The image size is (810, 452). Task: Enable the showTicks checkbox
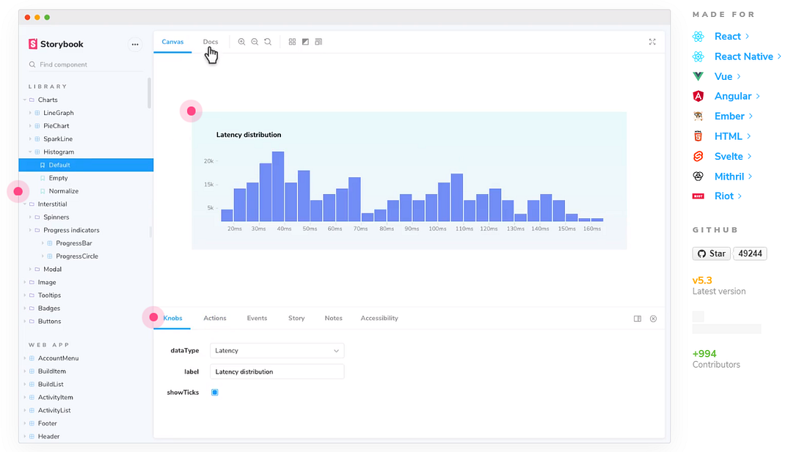tap(214, 392)
